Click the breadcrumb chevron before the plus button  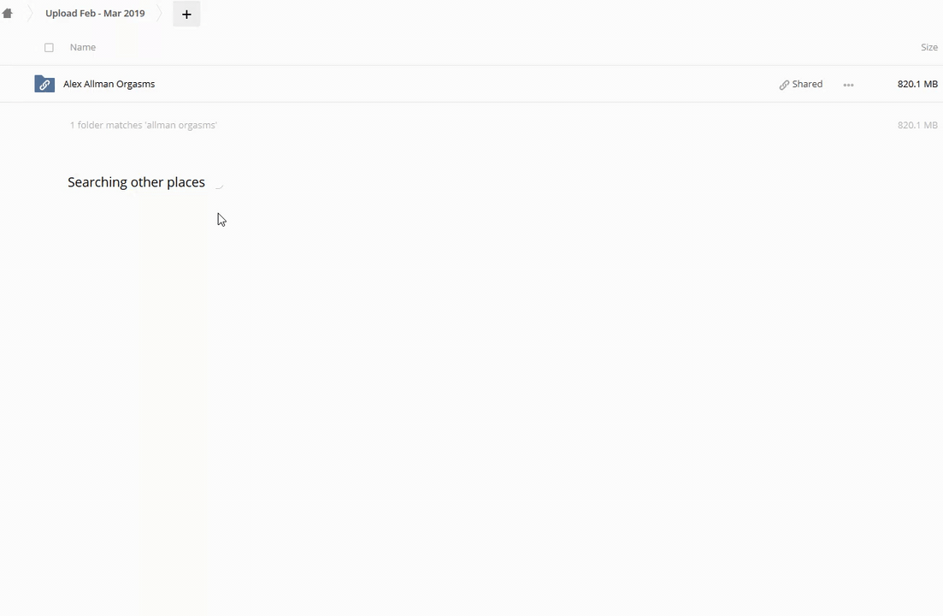point(160,14)
